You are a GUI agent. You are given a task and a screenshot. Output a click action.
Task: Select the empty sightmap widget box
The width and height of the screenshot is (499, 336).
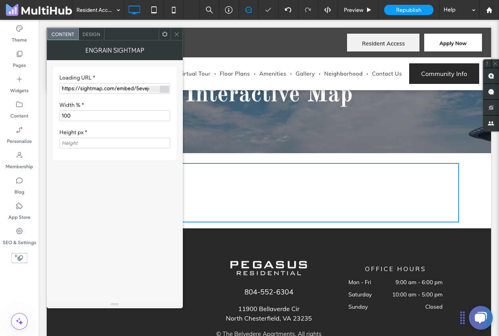[x=321, y=193]
